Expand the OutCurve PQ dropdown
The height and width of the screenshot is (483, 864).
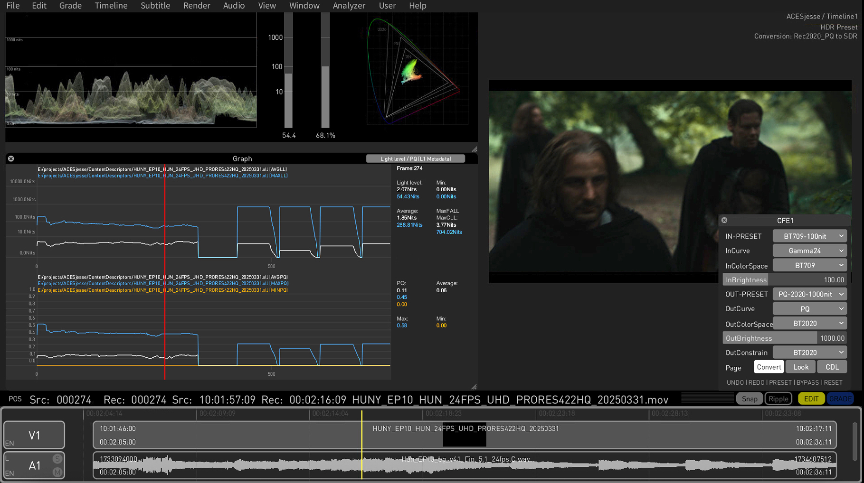(810, 308)
